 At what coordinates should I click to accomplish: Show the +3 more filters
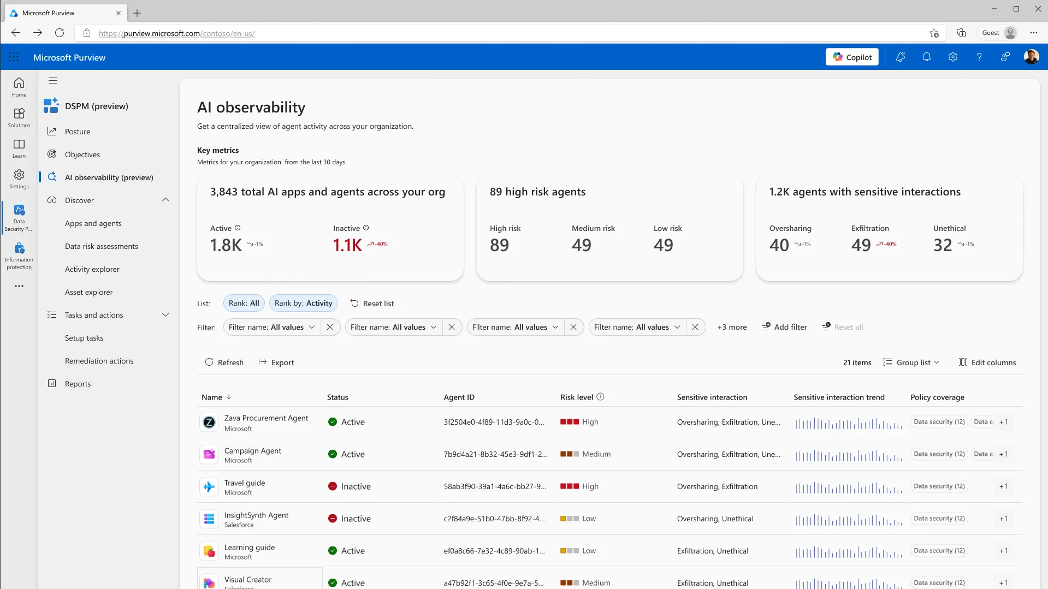[x=732, y=327]
